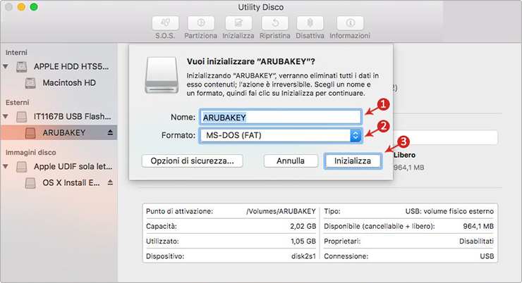Click the Interni sidebar heading
522x283 pixels.
[x=16, y=53]
